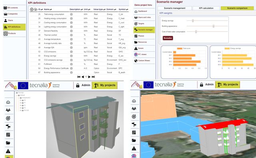256x158 pixels.
Task: Expand the first floor node under the model
Action: (x=20, y=100)
